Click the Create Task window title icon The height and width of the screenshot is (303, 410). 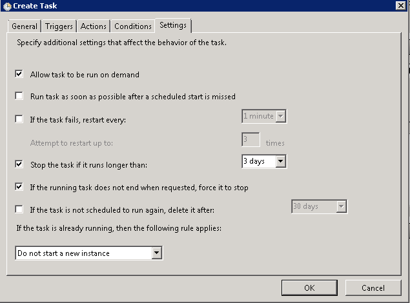tap(6, 6)
